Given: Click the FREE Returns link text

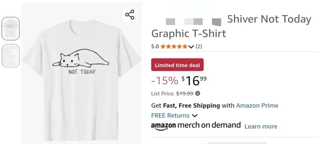Looking at the screenshot, I should coord(170,115).
